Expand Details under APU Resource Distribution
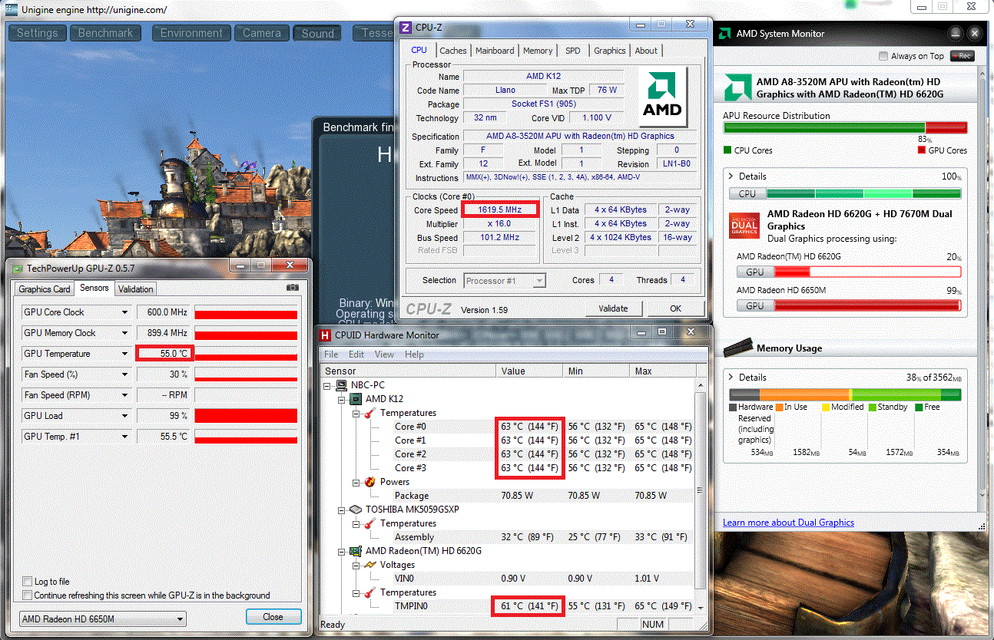The height and width of the screenshot is (640, 994). (731, 176)
